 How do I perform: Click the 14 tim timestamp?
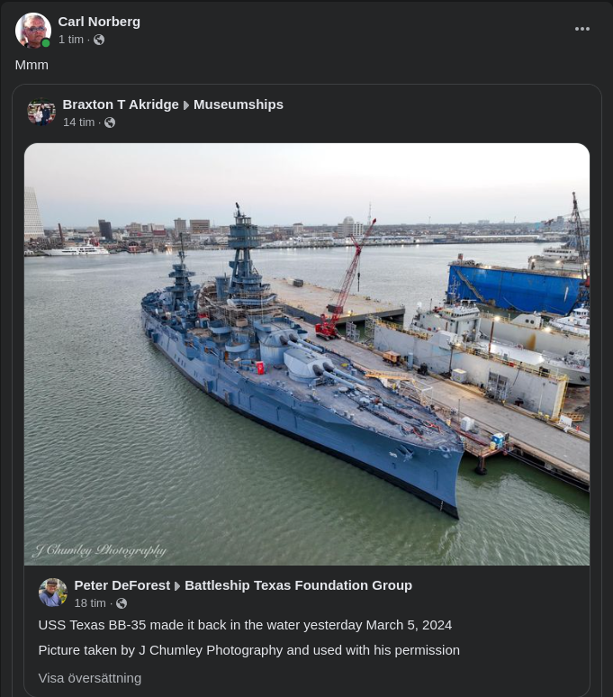(78, 122)
